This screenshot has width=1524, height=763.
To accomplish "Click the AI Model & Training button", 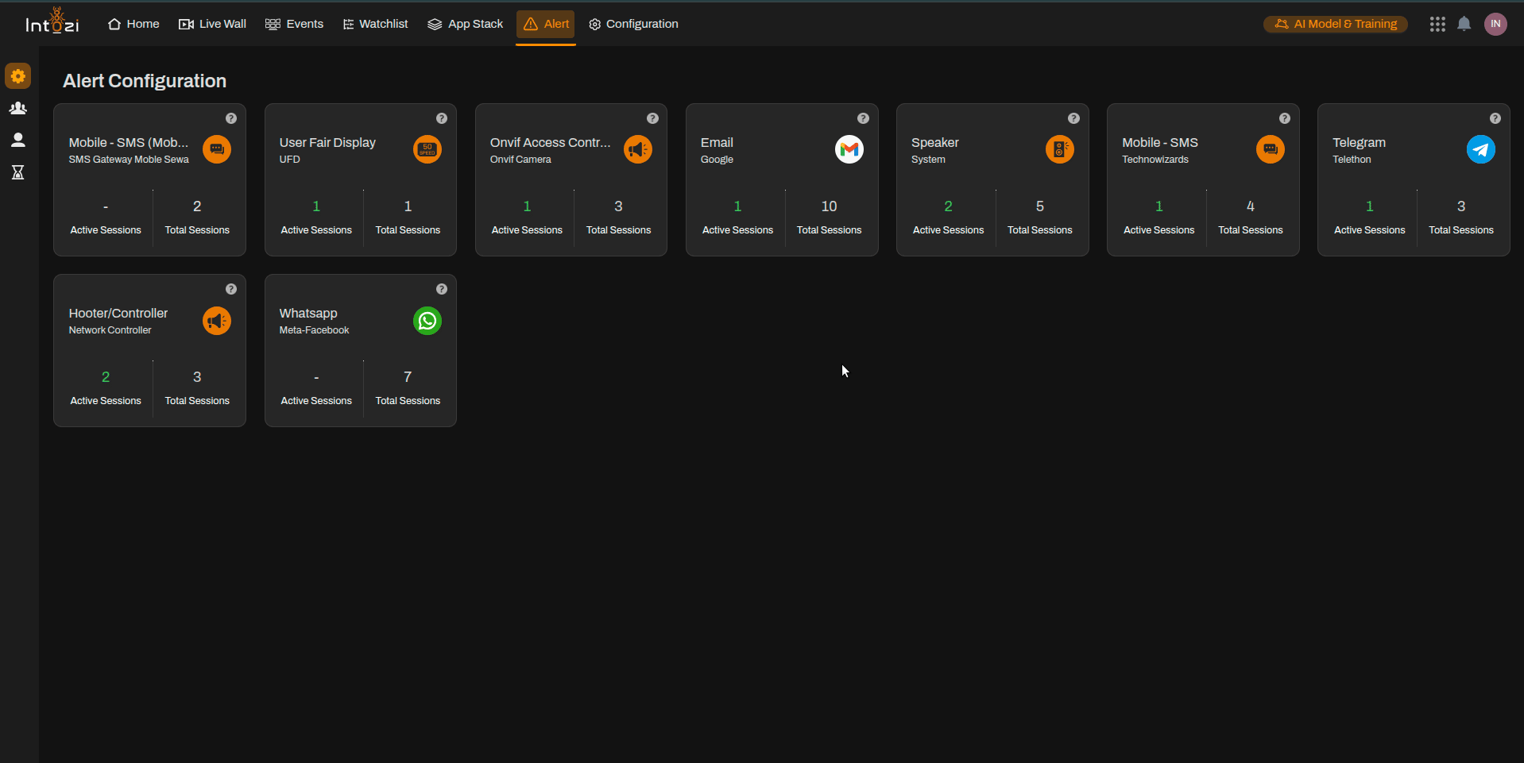I will point(1336,24).
